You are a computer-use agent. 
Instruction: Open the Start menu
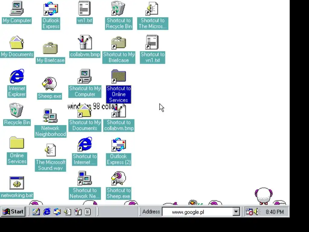pos(13,212)
